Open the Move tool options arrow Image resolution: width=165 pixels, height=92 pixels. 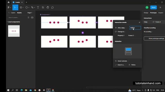click(x=17, y=7)
